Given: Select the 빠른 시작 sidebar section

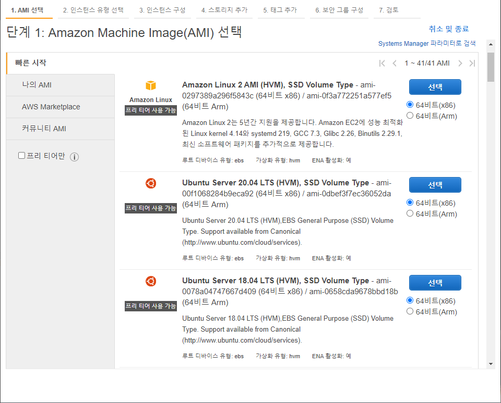Looking at the screenshot, I should (x=61, y=63).
